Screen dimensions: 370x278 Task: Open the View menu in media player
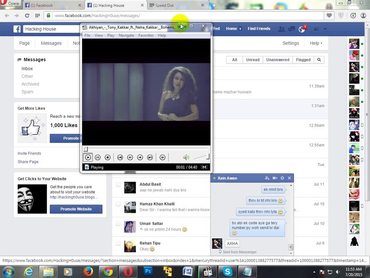pos(99,35)
